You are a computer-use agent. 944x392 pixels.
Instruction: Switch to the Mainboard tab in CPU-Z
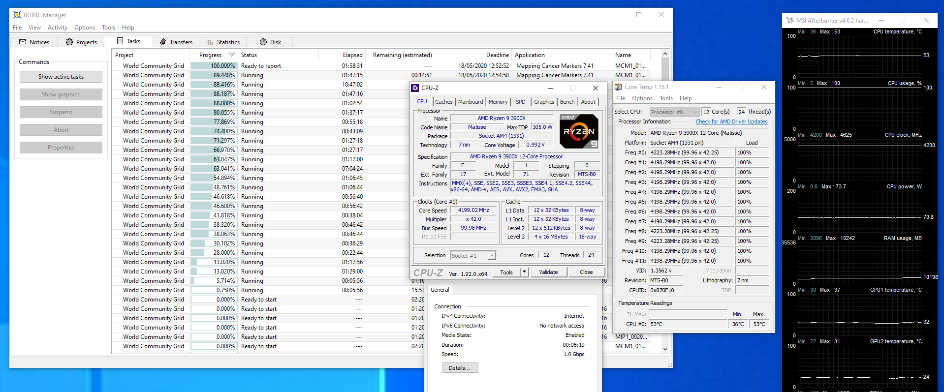point(471,102)
